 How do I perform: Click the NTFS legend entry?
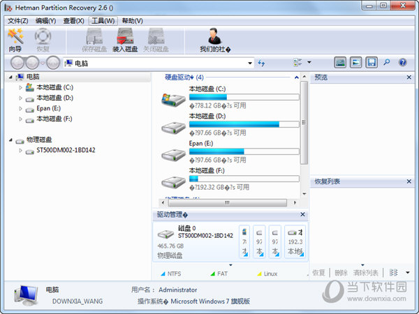171,274
